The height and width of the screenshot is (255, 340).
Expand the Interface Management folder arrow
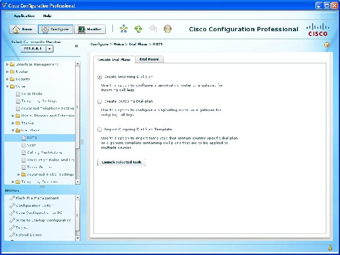coord(8,64)
